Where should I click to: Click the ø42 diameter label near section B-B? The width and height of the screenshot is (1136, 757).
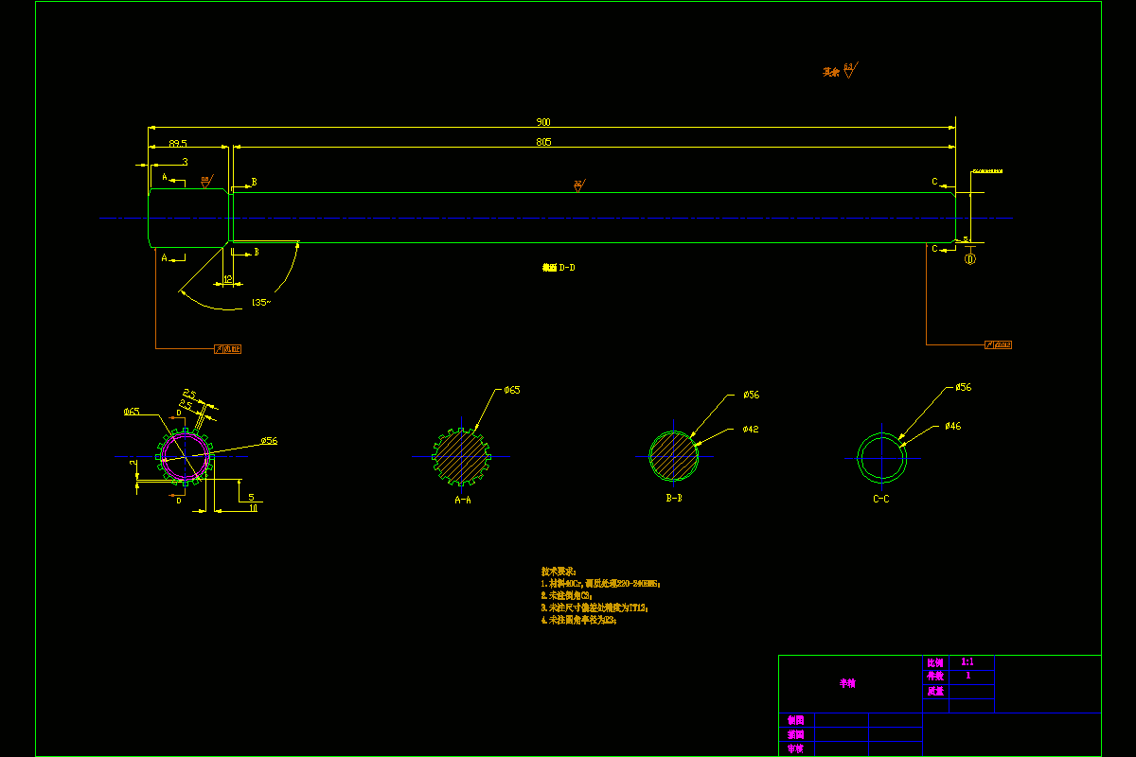coord(750,430)
